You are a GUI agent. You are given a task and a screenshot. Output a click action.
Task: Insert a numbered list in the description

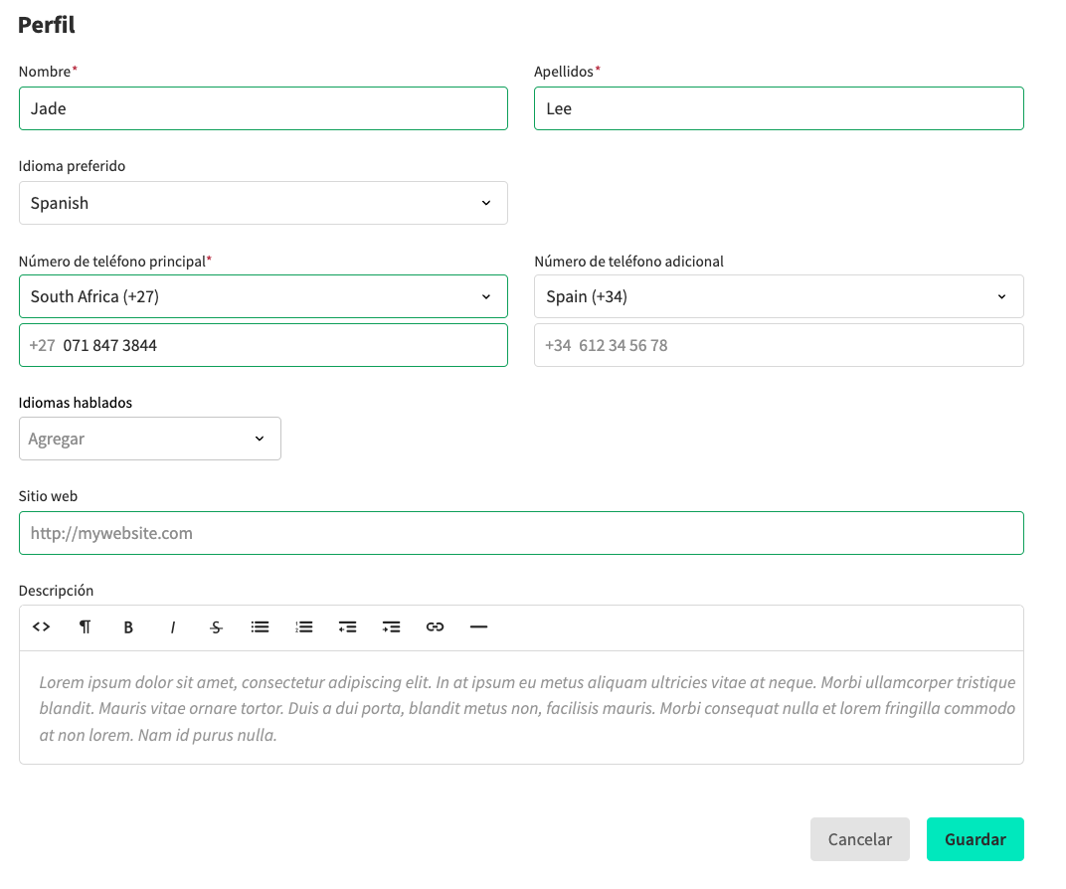click(x=303, y=626)
